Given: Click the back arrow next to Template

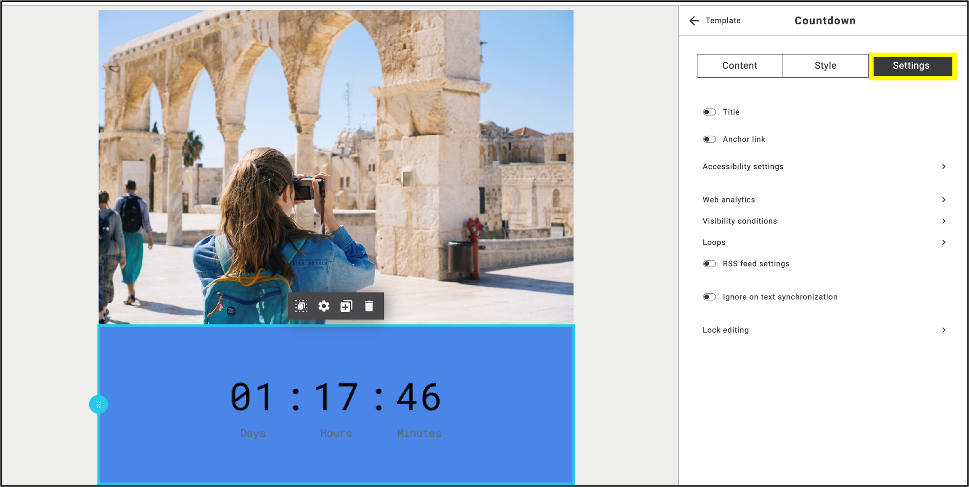Looking at the screenshot, I should [694, 21].
